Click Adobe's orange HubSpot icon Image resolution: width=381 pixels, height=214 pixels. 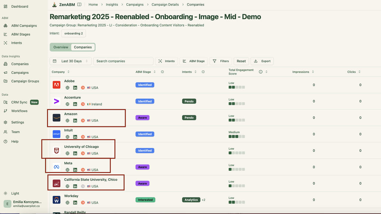point(83,88)
